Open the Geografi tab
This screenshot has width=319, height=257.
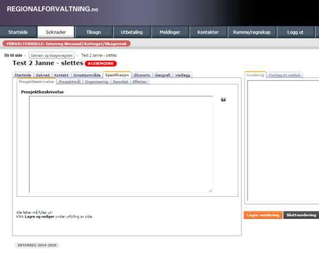[163, 75]
